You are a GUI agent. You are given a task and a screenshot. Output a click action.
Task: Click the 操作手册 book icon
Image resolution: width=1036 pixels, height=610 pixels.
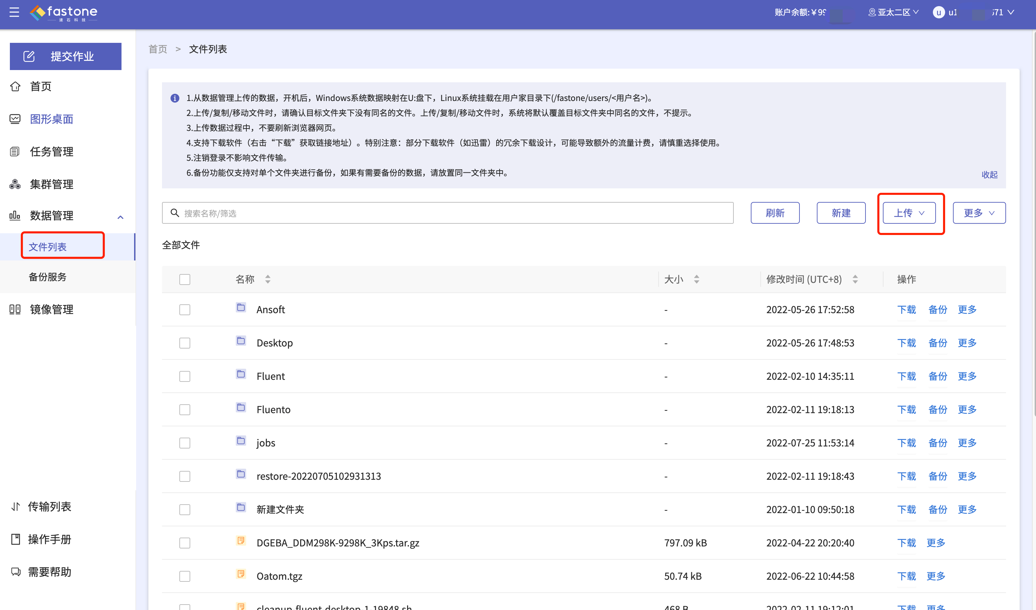coord(16,539)
